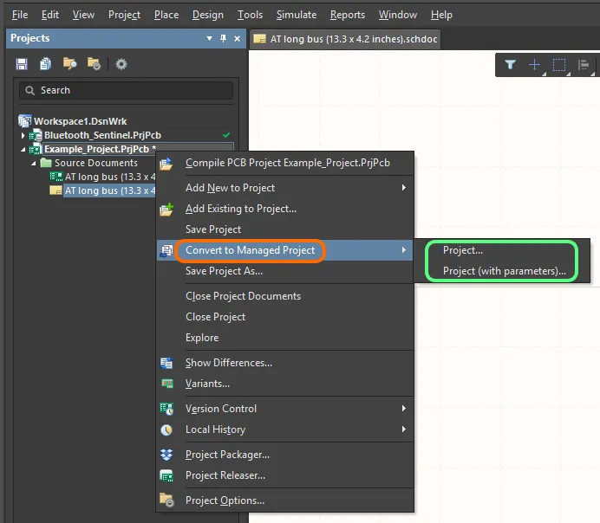Open the Project menu
This screenshot has width=600, height=523.
(x=124, y=15)
